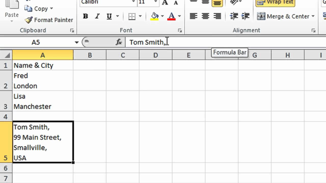Apply the Borders button

coord(132,17)
